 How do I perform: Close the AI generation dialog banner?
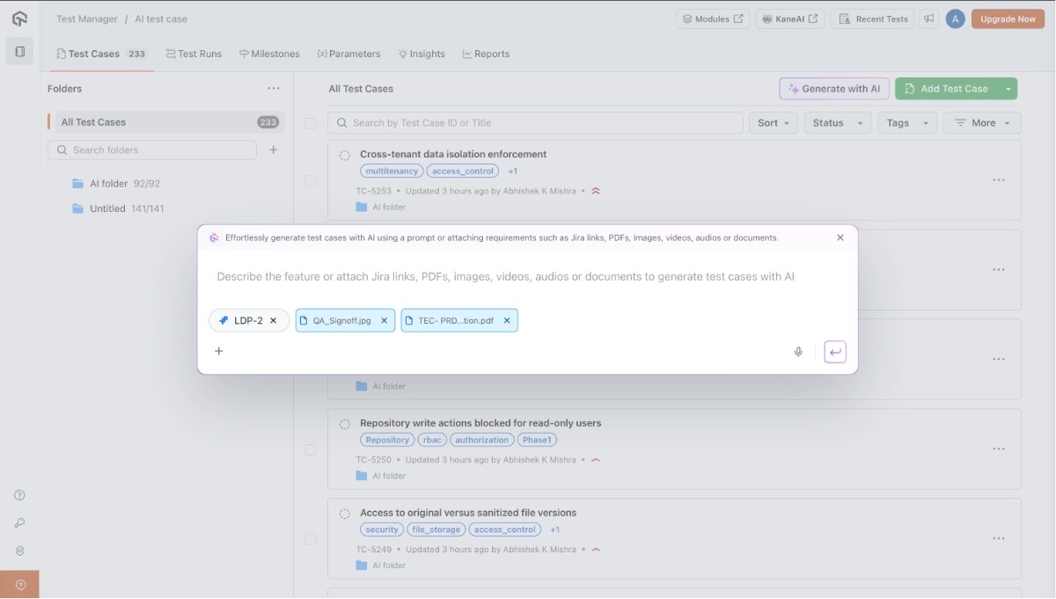click(840, 237)
